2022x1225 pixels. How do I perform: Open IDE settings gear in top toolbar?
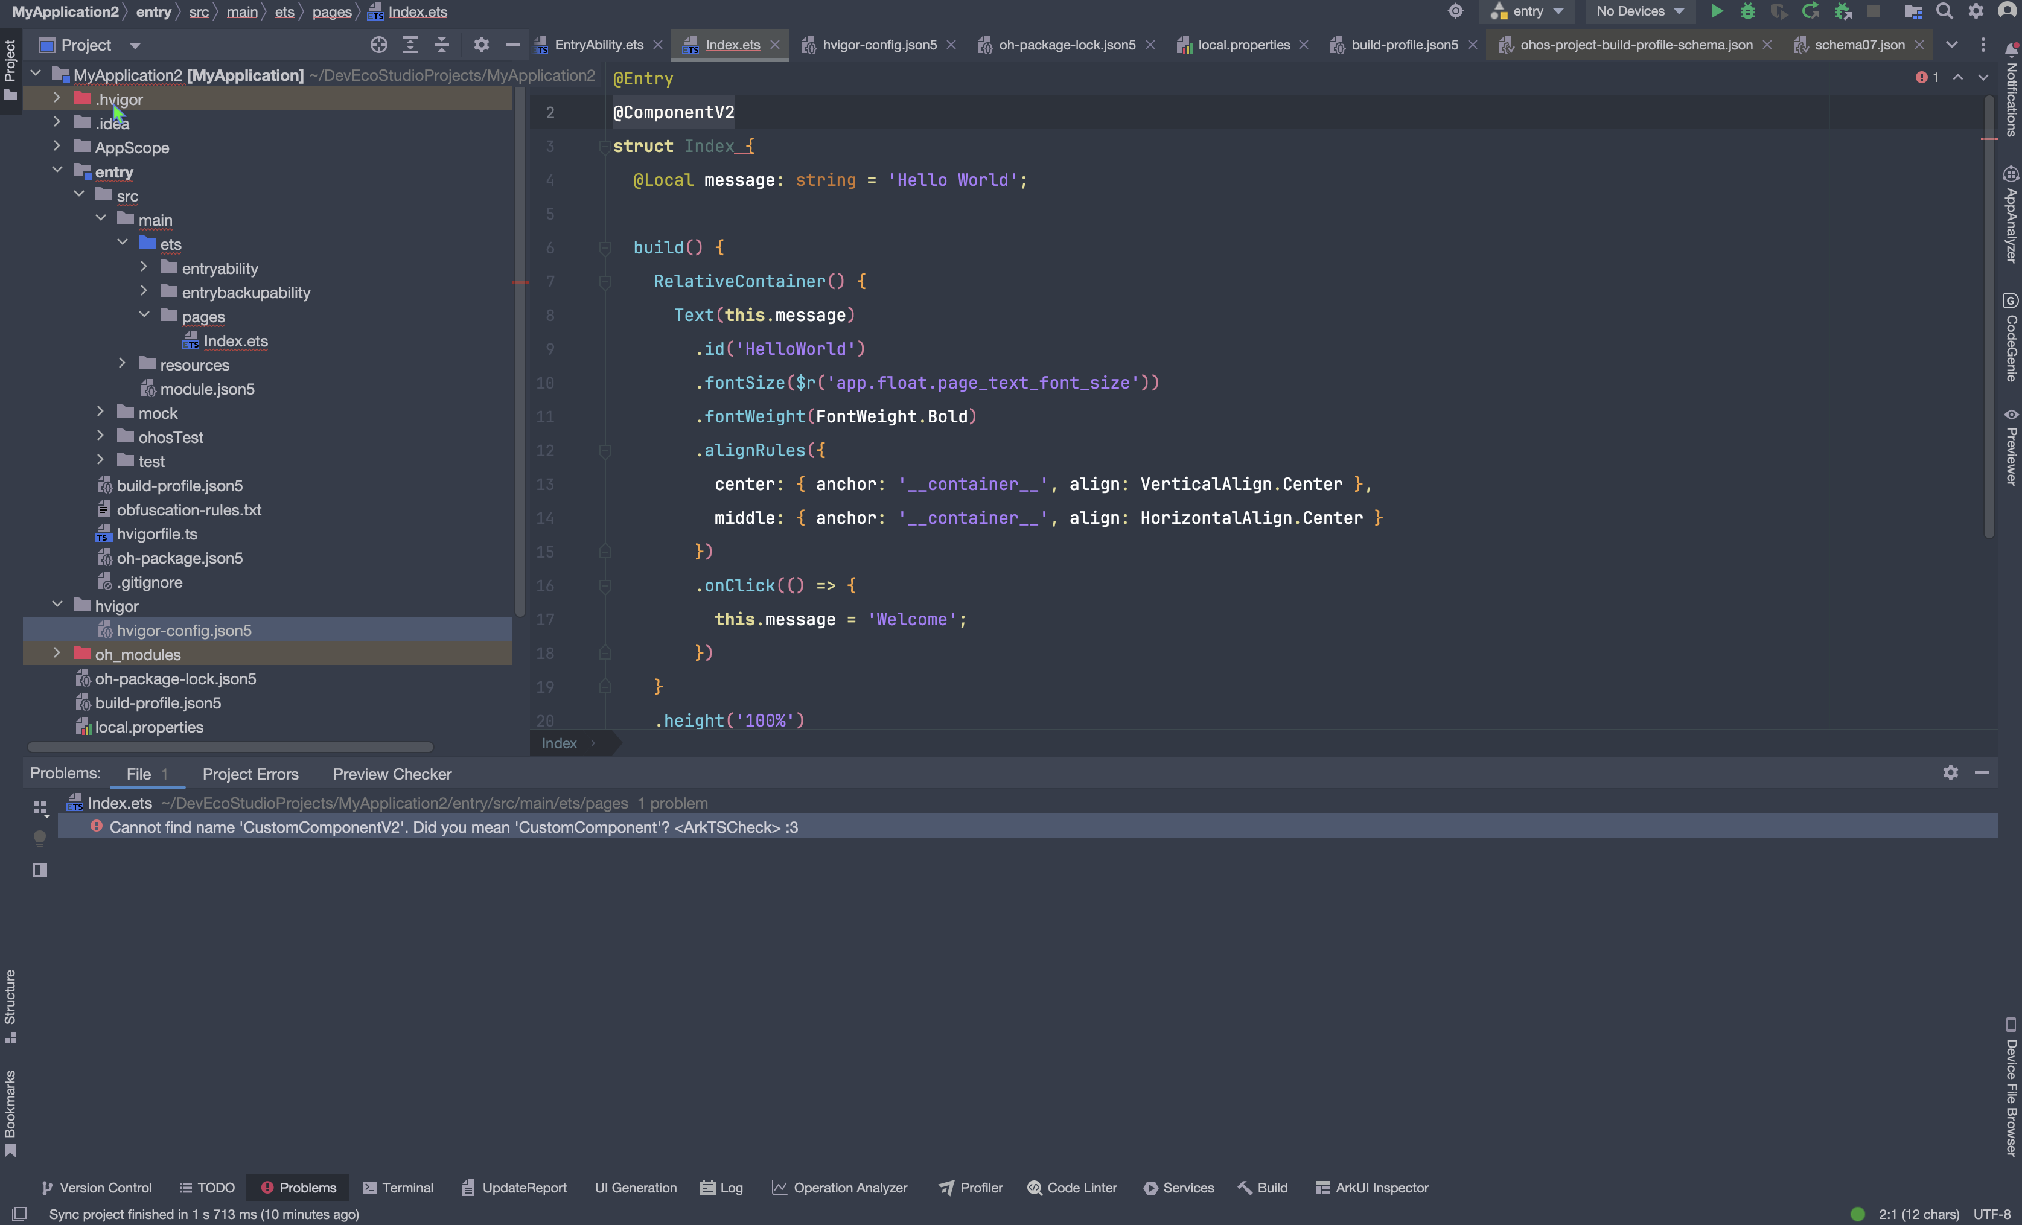click(1976, 11)
